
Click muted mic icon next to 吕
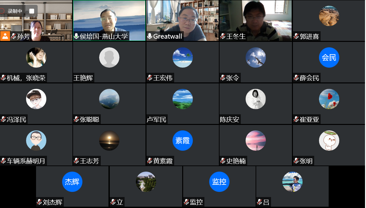(259, 202)
